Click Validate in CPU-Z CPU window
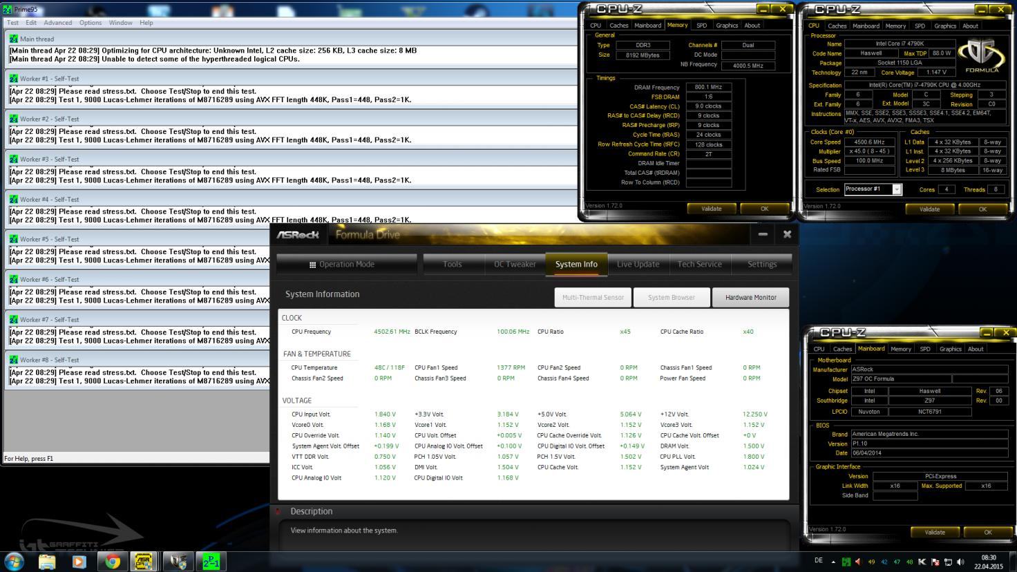1017x572 pixels. click(x=929, y=209)
